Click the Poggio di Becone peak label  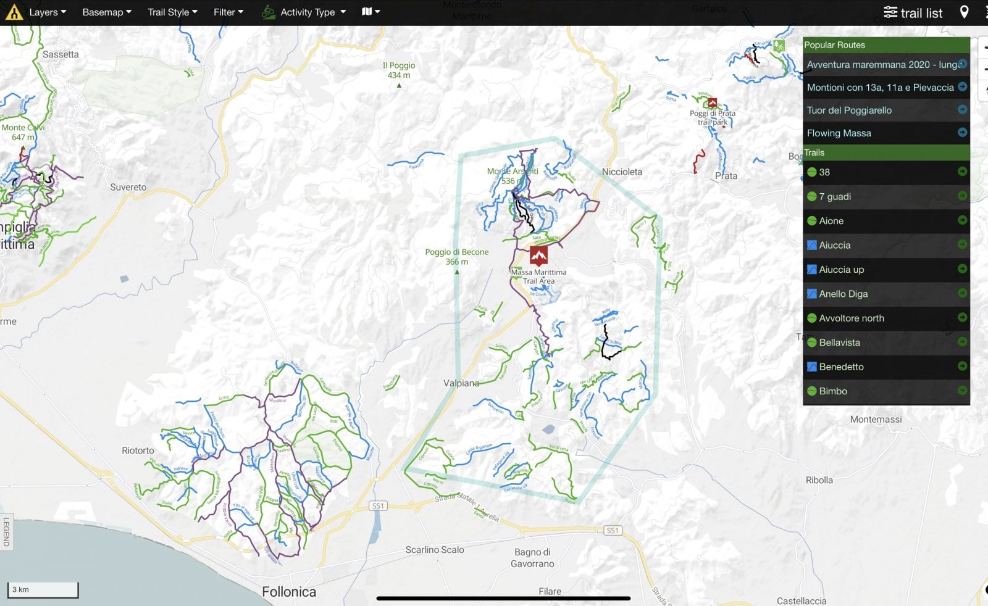tap(457, 257)
